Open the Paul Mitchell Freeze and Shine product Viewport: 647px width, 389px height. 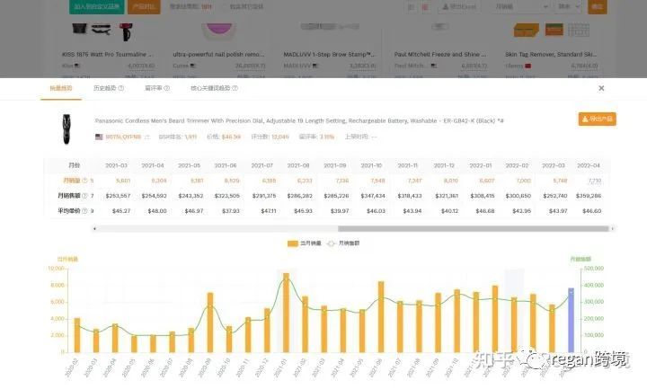pyautogui.click(x=440, y=55)
